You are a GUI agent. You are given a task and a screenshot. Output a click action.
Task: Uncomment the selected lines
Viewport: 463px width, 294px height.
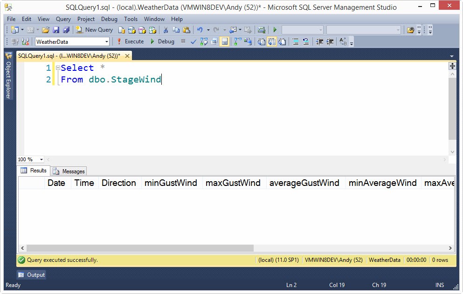pos(306,41)
